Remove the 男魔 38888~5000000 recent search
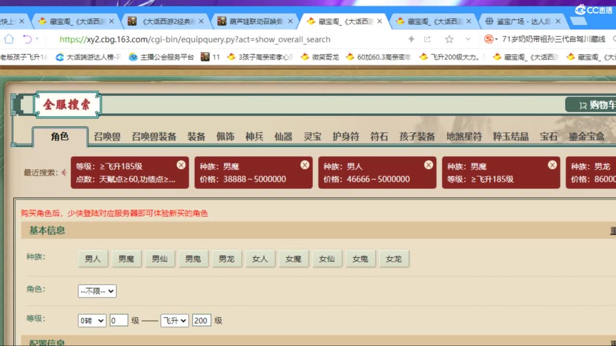The width and height of the screenshot is (616, 346). tap(305, 165)
